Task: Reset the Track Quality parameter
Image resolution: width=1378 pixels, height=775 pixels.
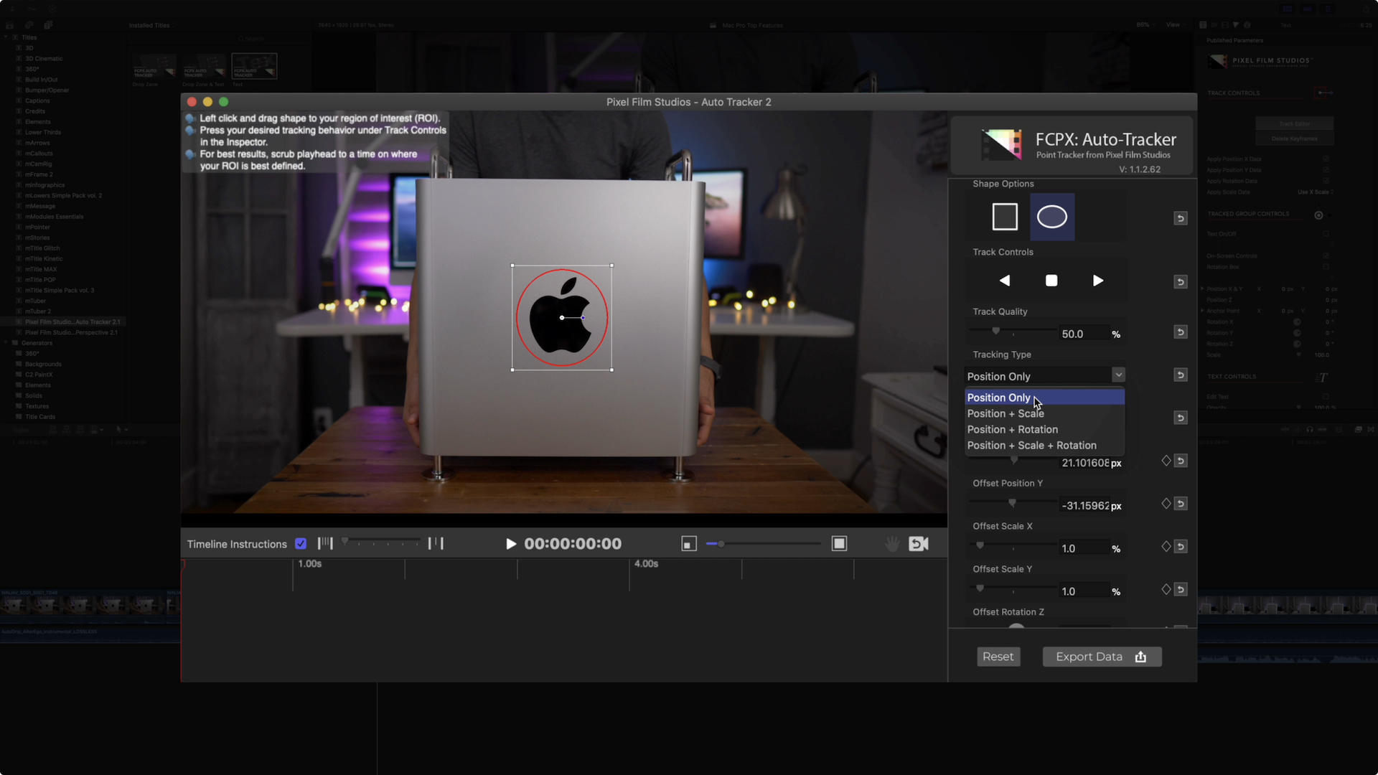Action: (1181, 332)
